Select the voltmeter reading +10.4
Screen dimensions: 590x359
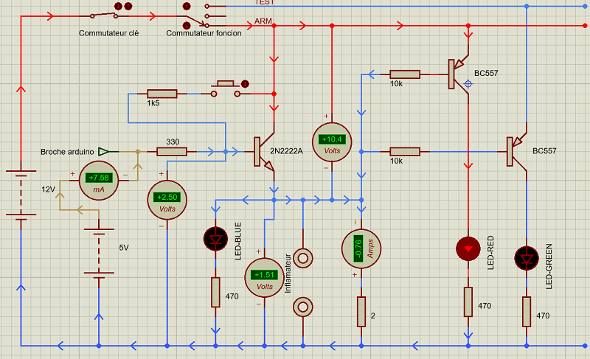click(x=332, y=142)
